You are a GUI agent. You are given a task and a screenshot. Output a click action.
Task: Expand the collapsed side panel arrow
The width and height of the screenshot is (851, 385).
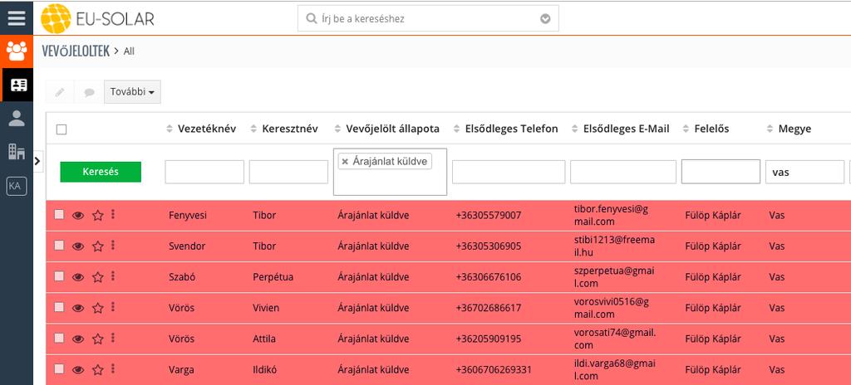(37, 161)
